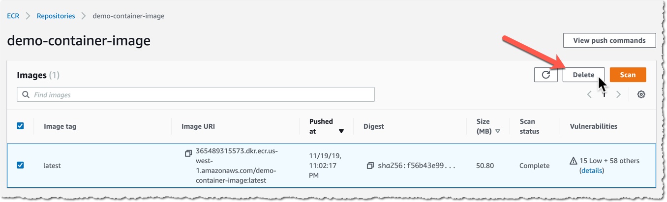Start a Scan on selected image
This screenshot has height=202, width=667.
pyautogui.click(x=628, y=75)
